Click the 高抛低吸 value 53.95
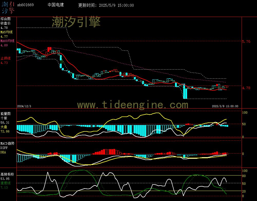This screenshot has height=201, width=257. point(5,179)
